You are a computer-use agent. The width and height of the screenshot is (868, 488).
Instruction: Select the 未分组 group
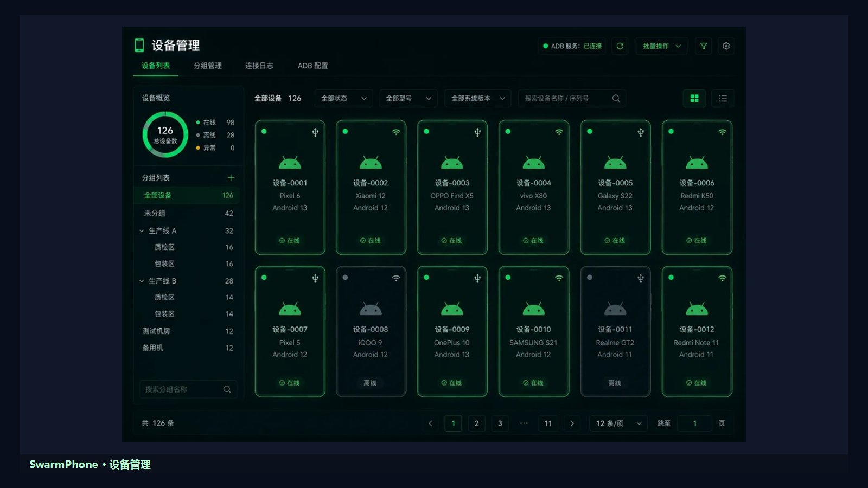click(188, 213)
